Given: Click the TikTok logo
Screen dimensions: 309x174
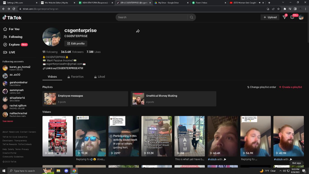Looking at the screenshot, I should click(12, 18).
